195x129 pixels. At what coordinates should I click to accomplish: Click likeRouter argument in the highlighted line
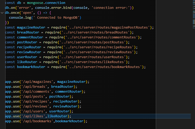click(57, 116)
